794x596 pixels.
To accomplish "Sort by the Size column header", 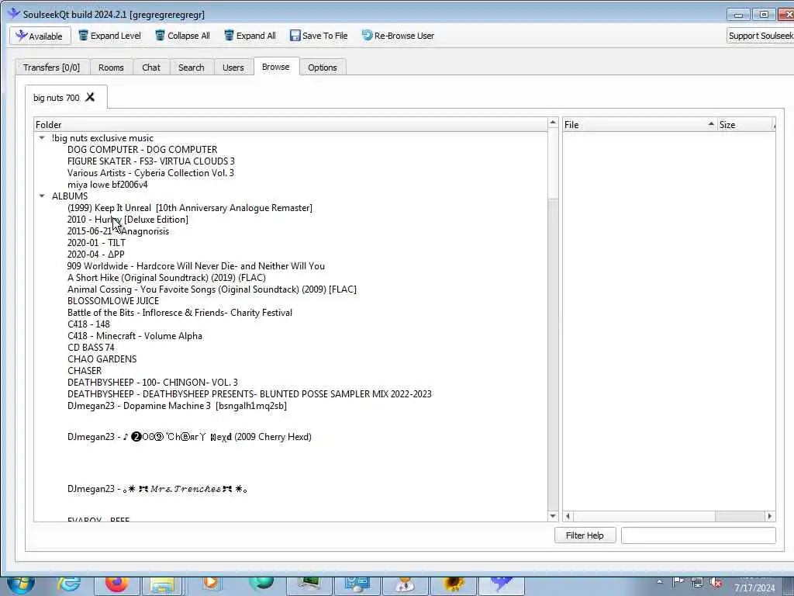I will click(x=746, y=125).
